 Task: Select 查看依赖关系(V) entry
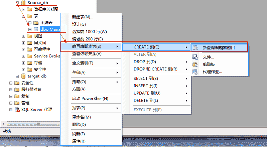click(x=91, y=54)
